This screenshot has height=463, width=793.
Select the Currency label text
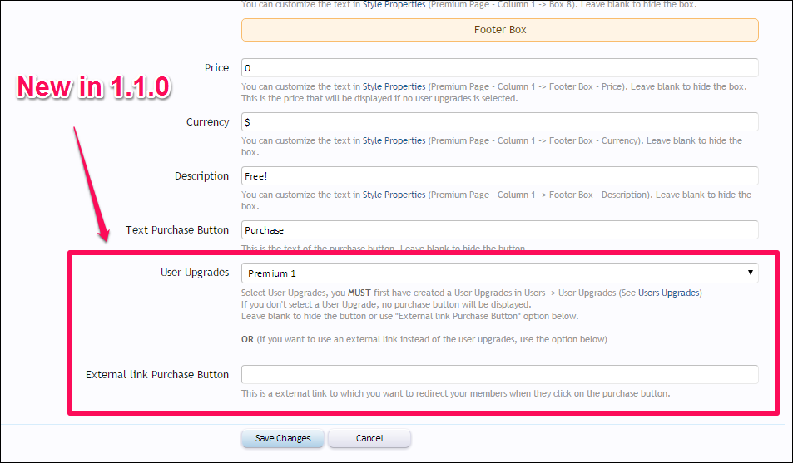[x=207, y=122]
